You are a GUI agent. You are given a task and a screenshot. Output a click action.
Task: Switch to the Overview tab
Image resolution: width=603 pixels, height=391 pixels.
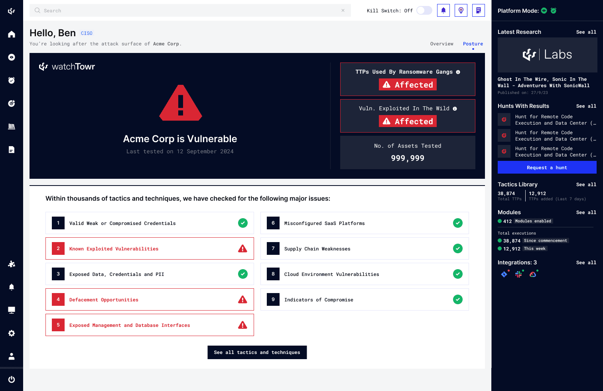tap(442, 44)
